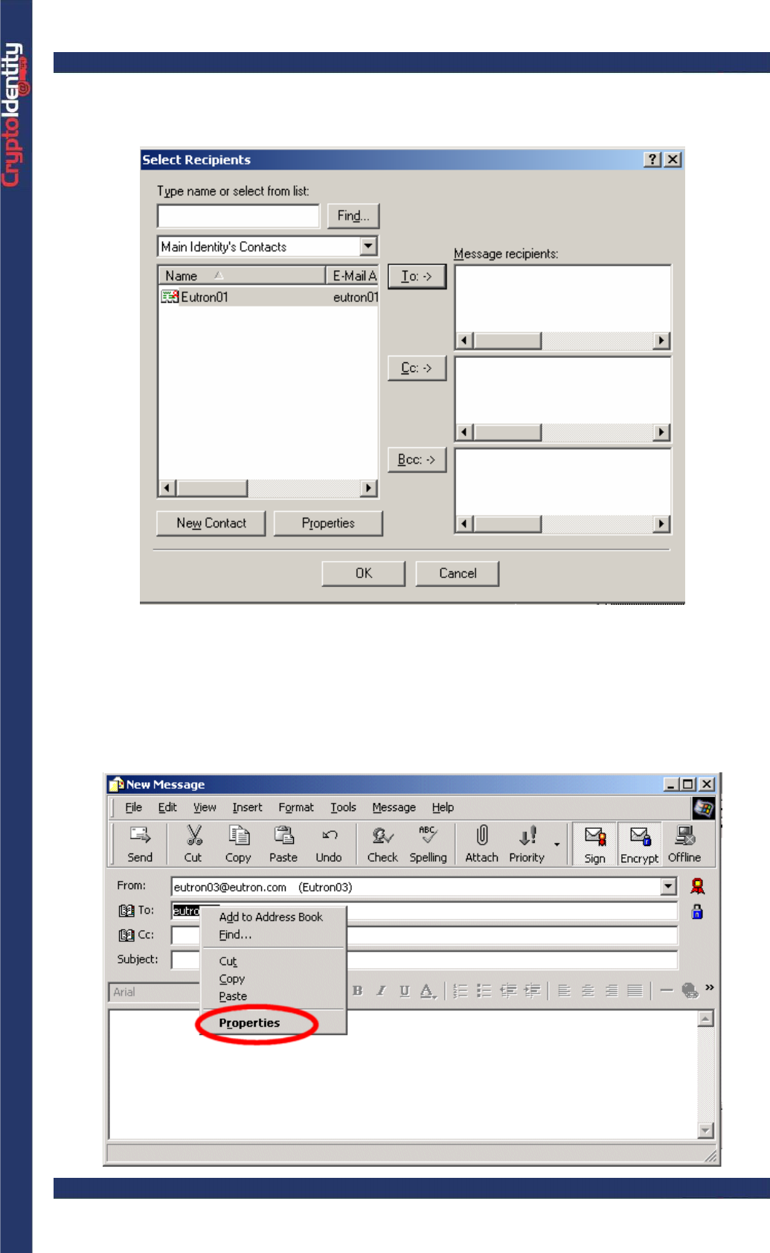Click the align right icon
The width and height of the screenshot is (770, 1253).
(612, 991)
